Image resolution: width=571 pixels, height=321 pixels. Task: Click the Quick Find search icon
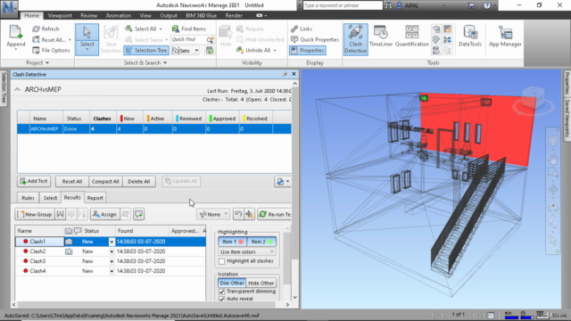click(211, 39)
